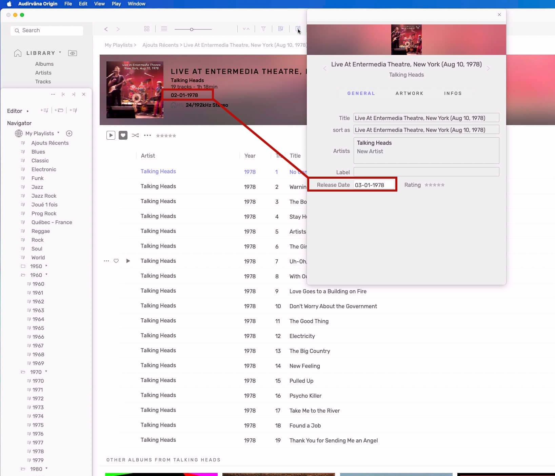The width and height of the screenshot is (555, 476).
Task: Collapse the 1970 folder
Action: (x=46, y=372)
